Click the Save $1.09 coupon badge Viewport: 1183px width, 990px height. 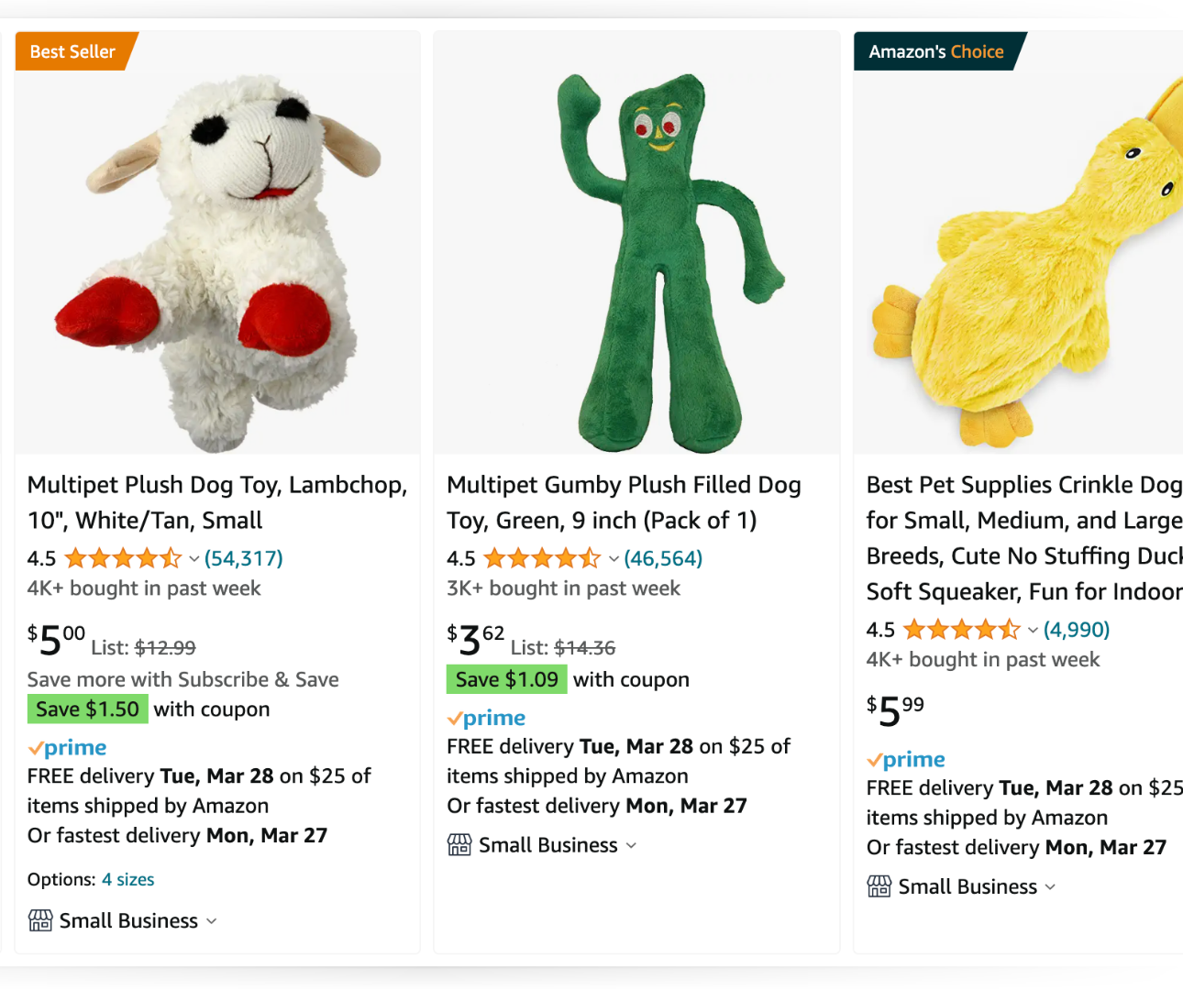point(507,679)
